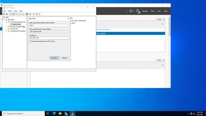
Task: Click the Export List toolbar icon
Action: click(x=23, y=14)
